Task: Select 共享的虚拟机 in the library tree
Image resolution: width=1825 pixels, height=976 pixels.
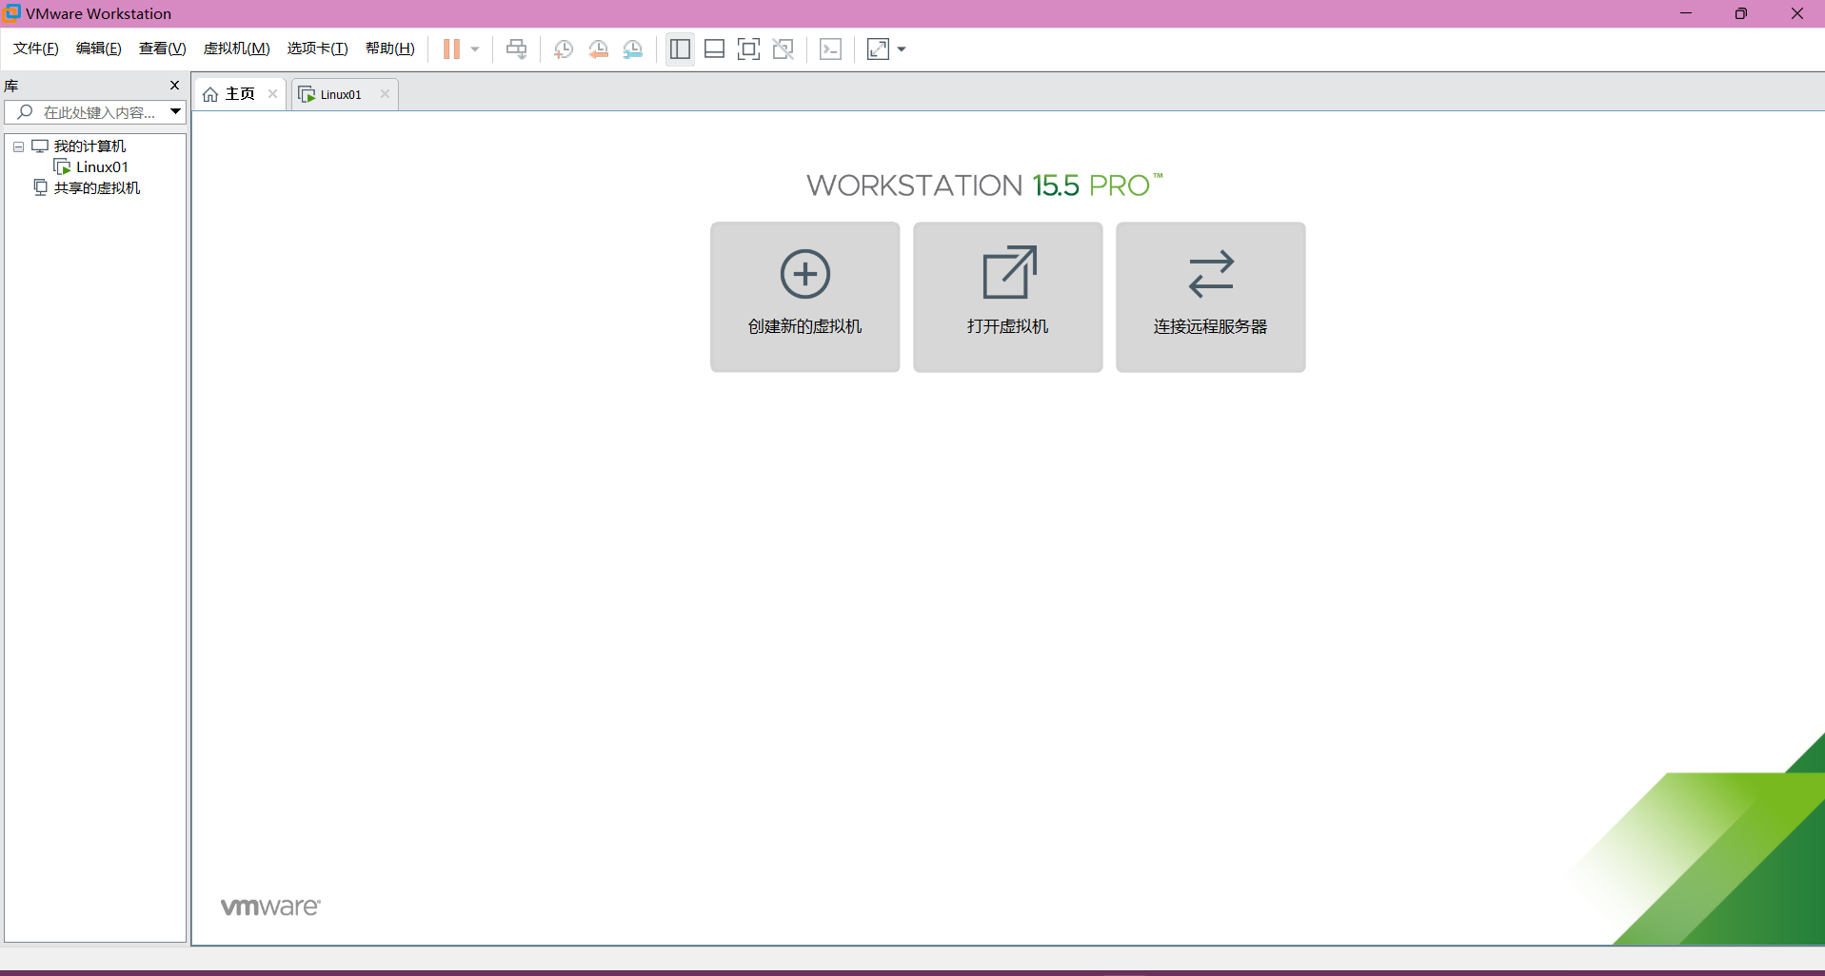Action: 97,188
